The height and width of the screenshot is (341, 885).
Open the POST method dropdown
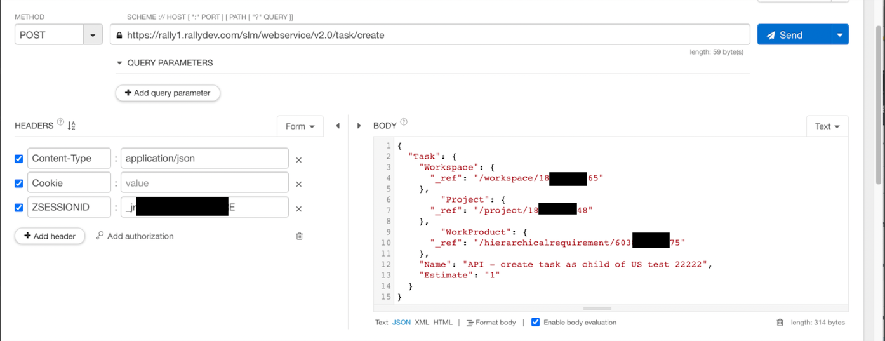93,35
